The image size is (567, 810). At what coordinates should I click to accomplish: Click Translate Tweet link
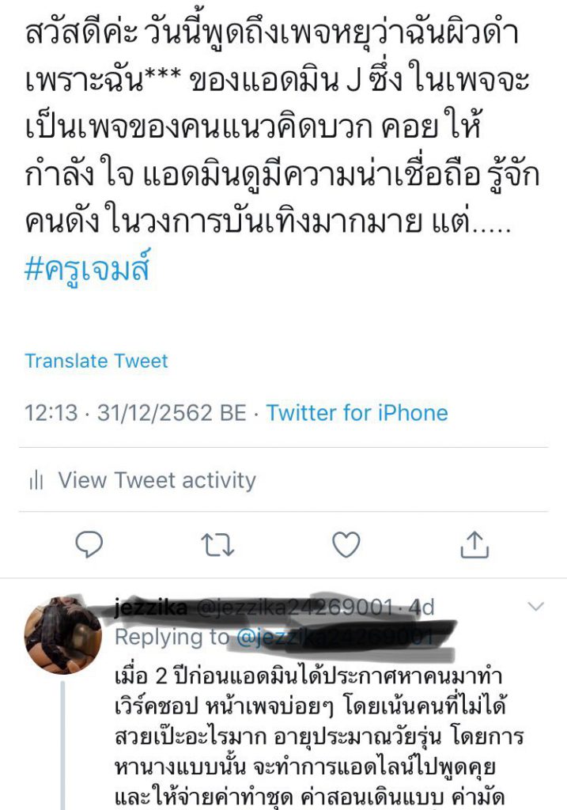96,361
